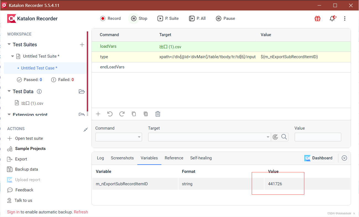Viewport: 359px width, 217px height.
Task: Click Talk to us
Action: click(20, 200)
